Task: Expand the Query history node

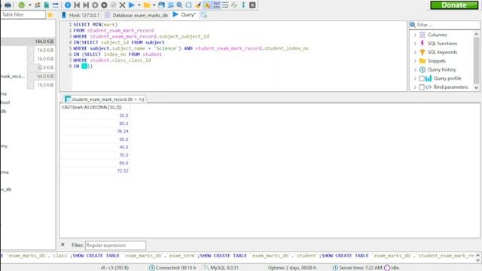Action: pos(415,70)
